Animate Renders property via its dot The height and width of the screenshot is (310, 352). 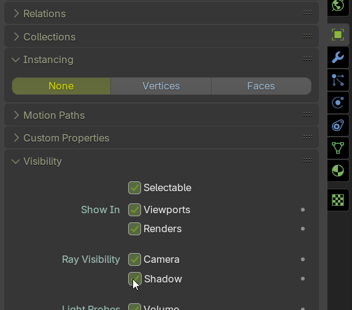click(x=302, y=229)
